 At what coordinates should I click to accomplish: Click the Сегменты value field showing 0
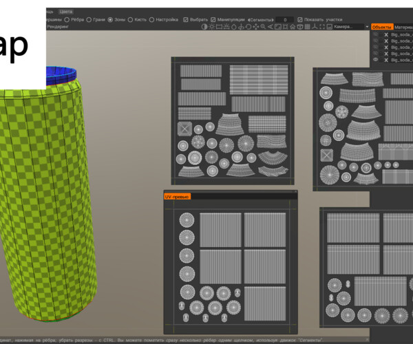(285, 20)
